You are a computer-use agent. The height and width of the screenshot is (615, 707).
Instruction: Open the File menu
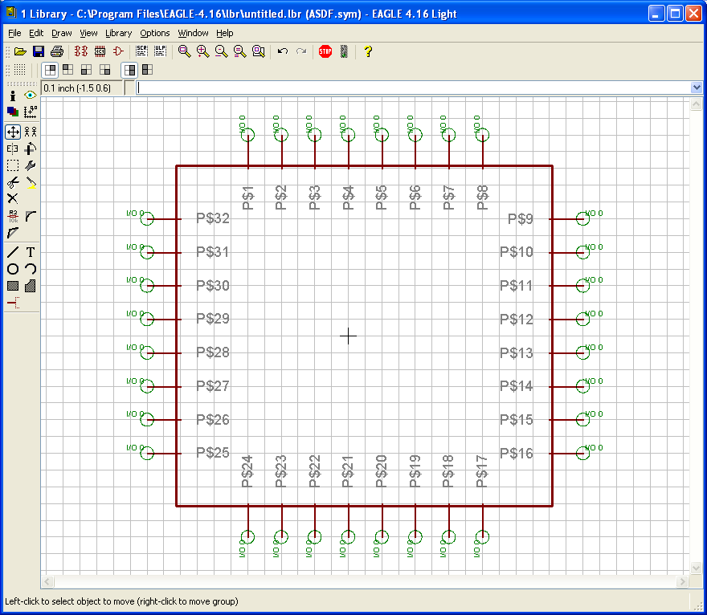(14, 33)
